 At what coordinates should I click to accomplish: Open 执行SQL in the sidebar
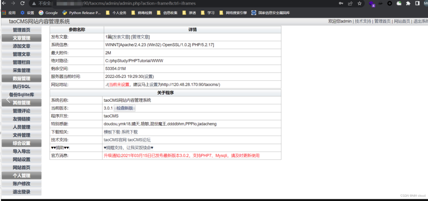coord(22,87)
